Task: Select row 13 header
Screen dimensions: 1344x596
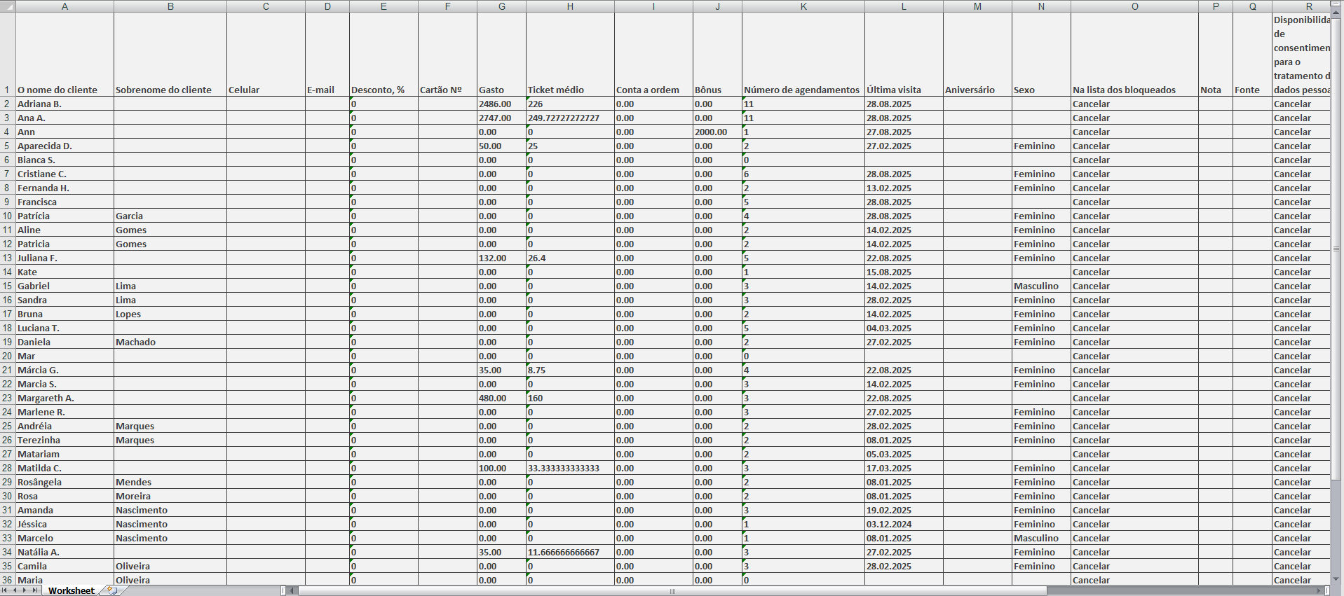Action: pos(7,258)
